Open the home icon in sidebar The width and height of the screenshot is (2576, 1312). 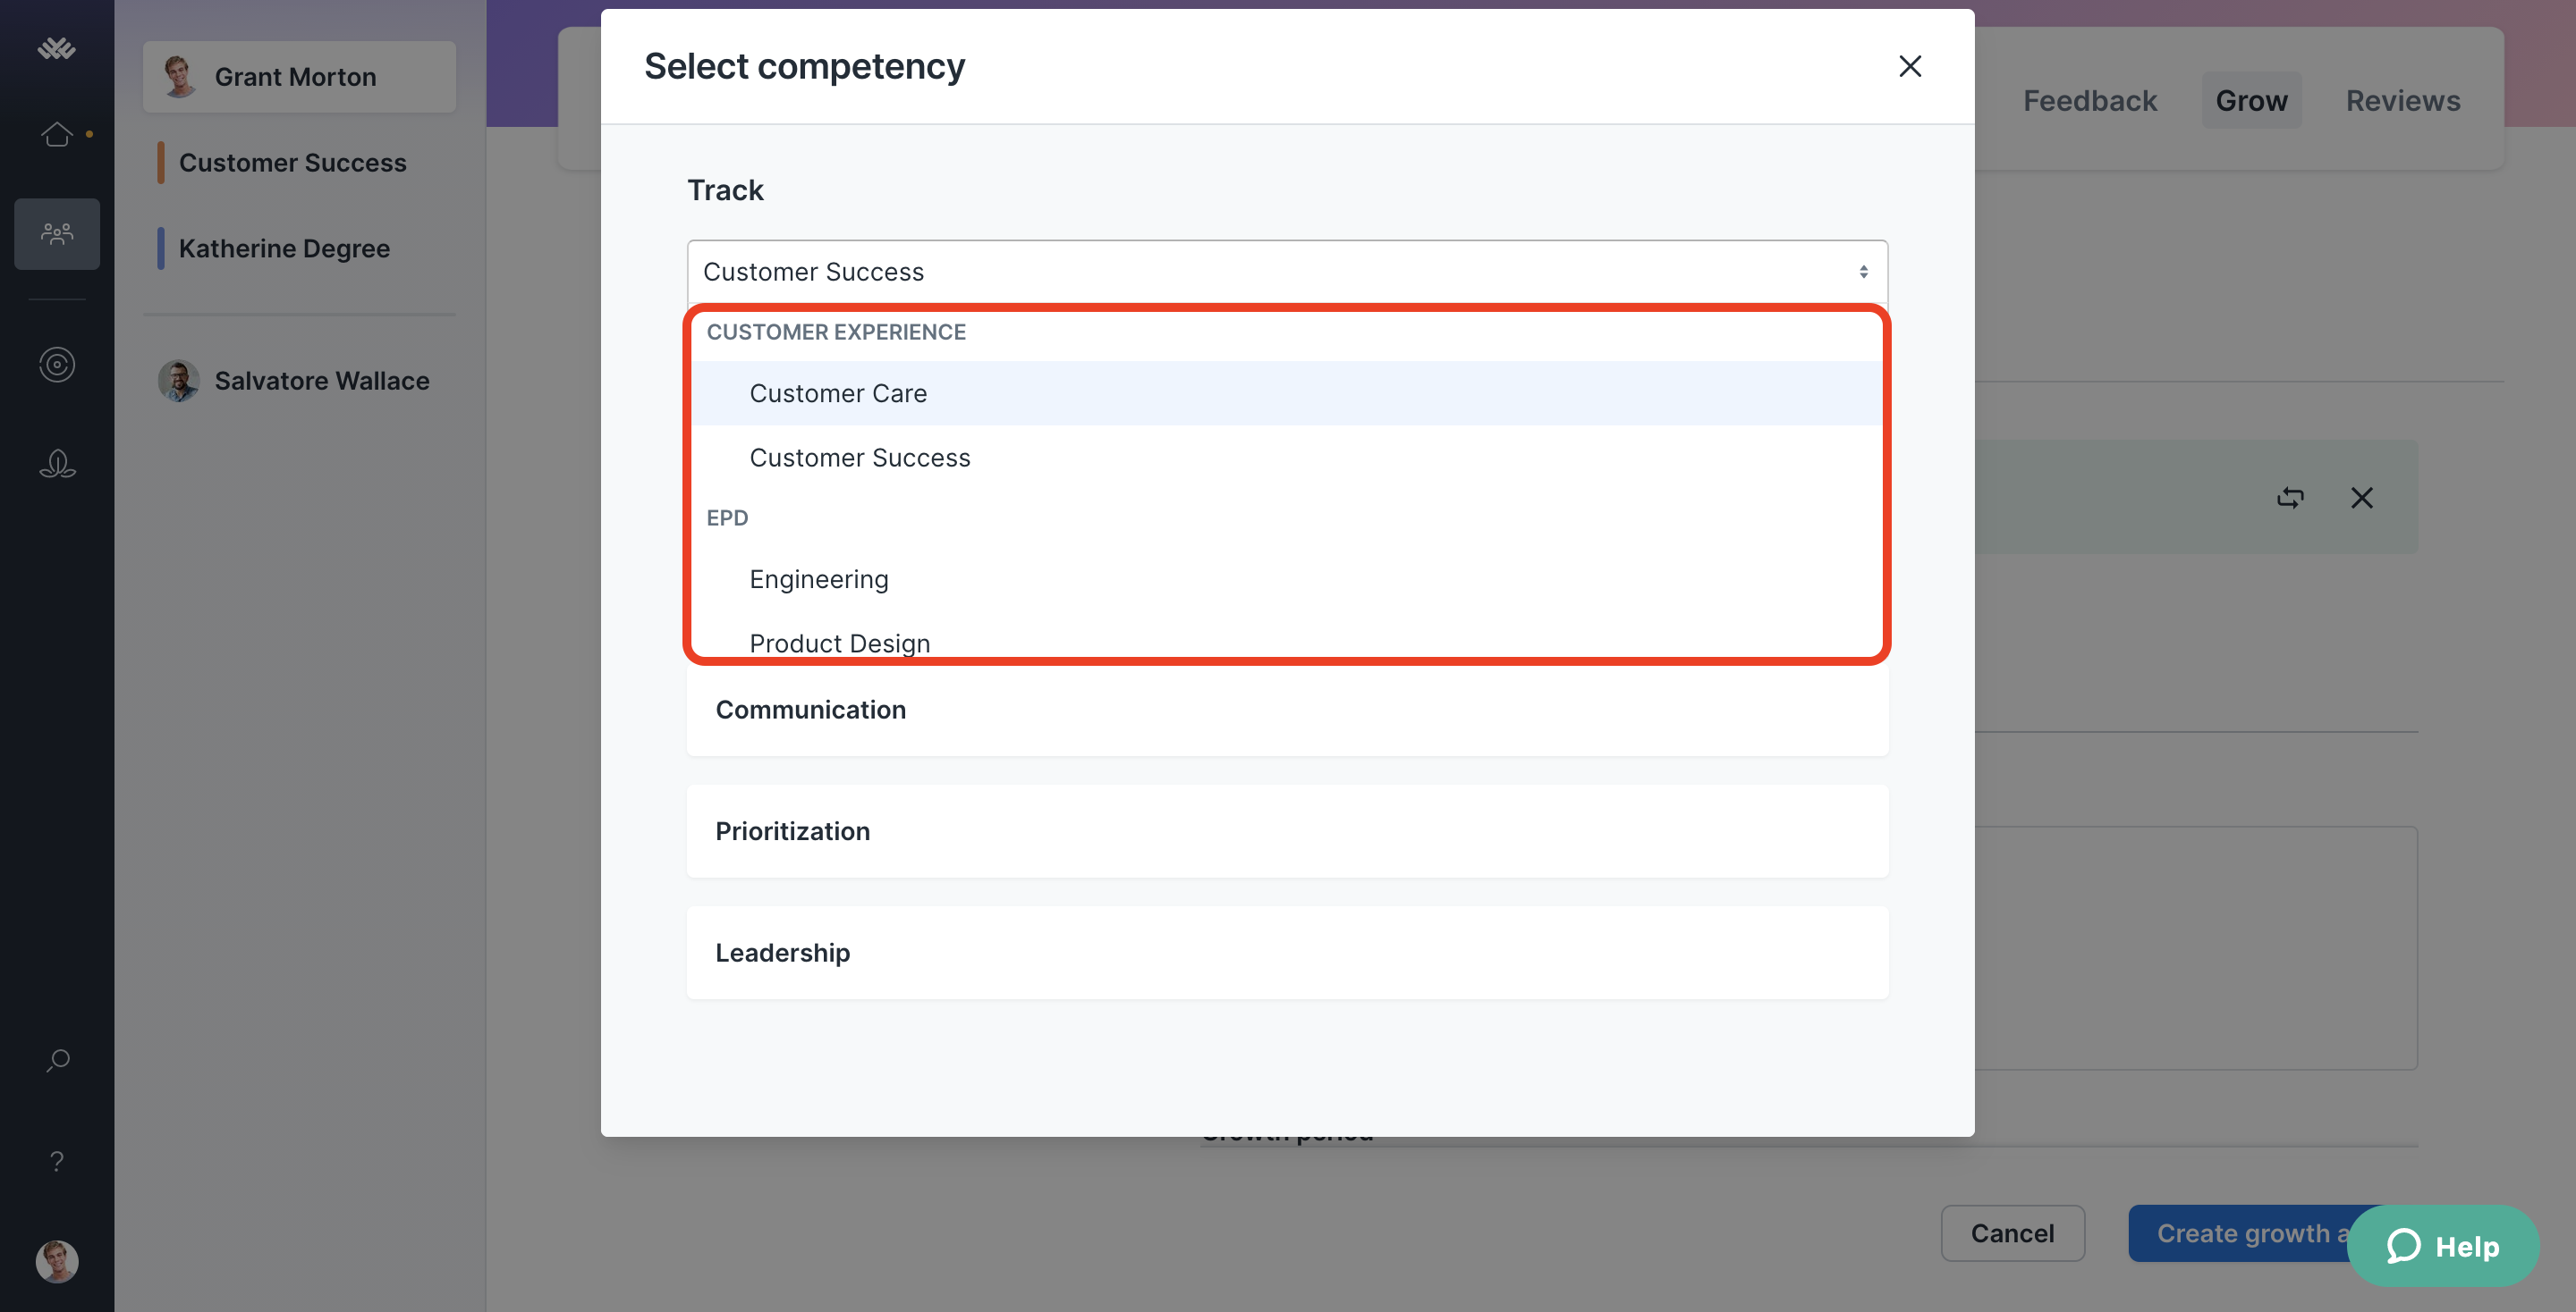(x=57, y=134)
